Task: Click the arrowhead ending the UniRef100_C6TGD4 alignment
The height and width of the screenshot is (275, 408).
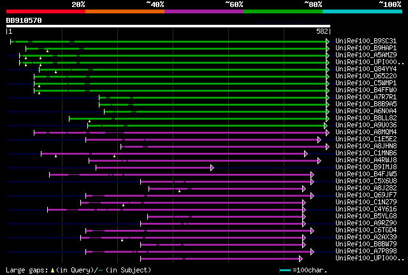Action: click(x=312, y=230)
